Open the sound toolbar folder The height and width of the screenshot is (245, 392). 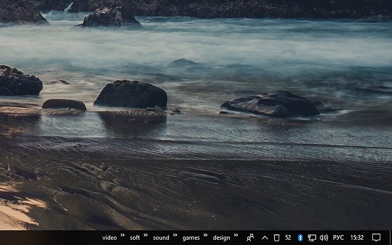[x=161, y=238]
